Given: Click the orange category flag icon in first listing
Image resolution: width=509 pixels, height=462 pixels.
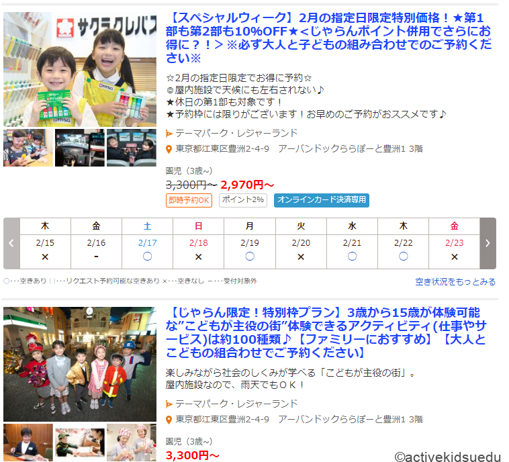Looking at the screenshot, I should tap(169, 133).
